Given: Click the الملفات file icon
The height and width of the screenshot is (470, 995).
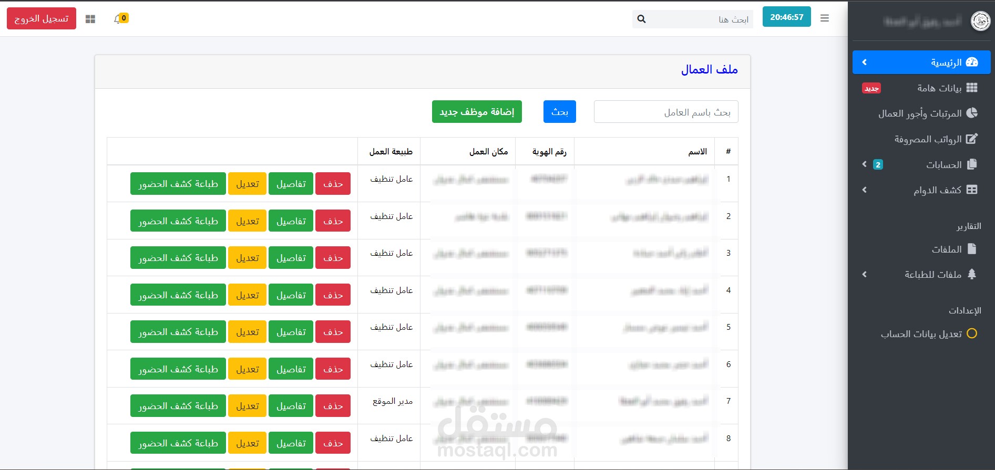Looking at the screenshot, I should tap(972, 249).
